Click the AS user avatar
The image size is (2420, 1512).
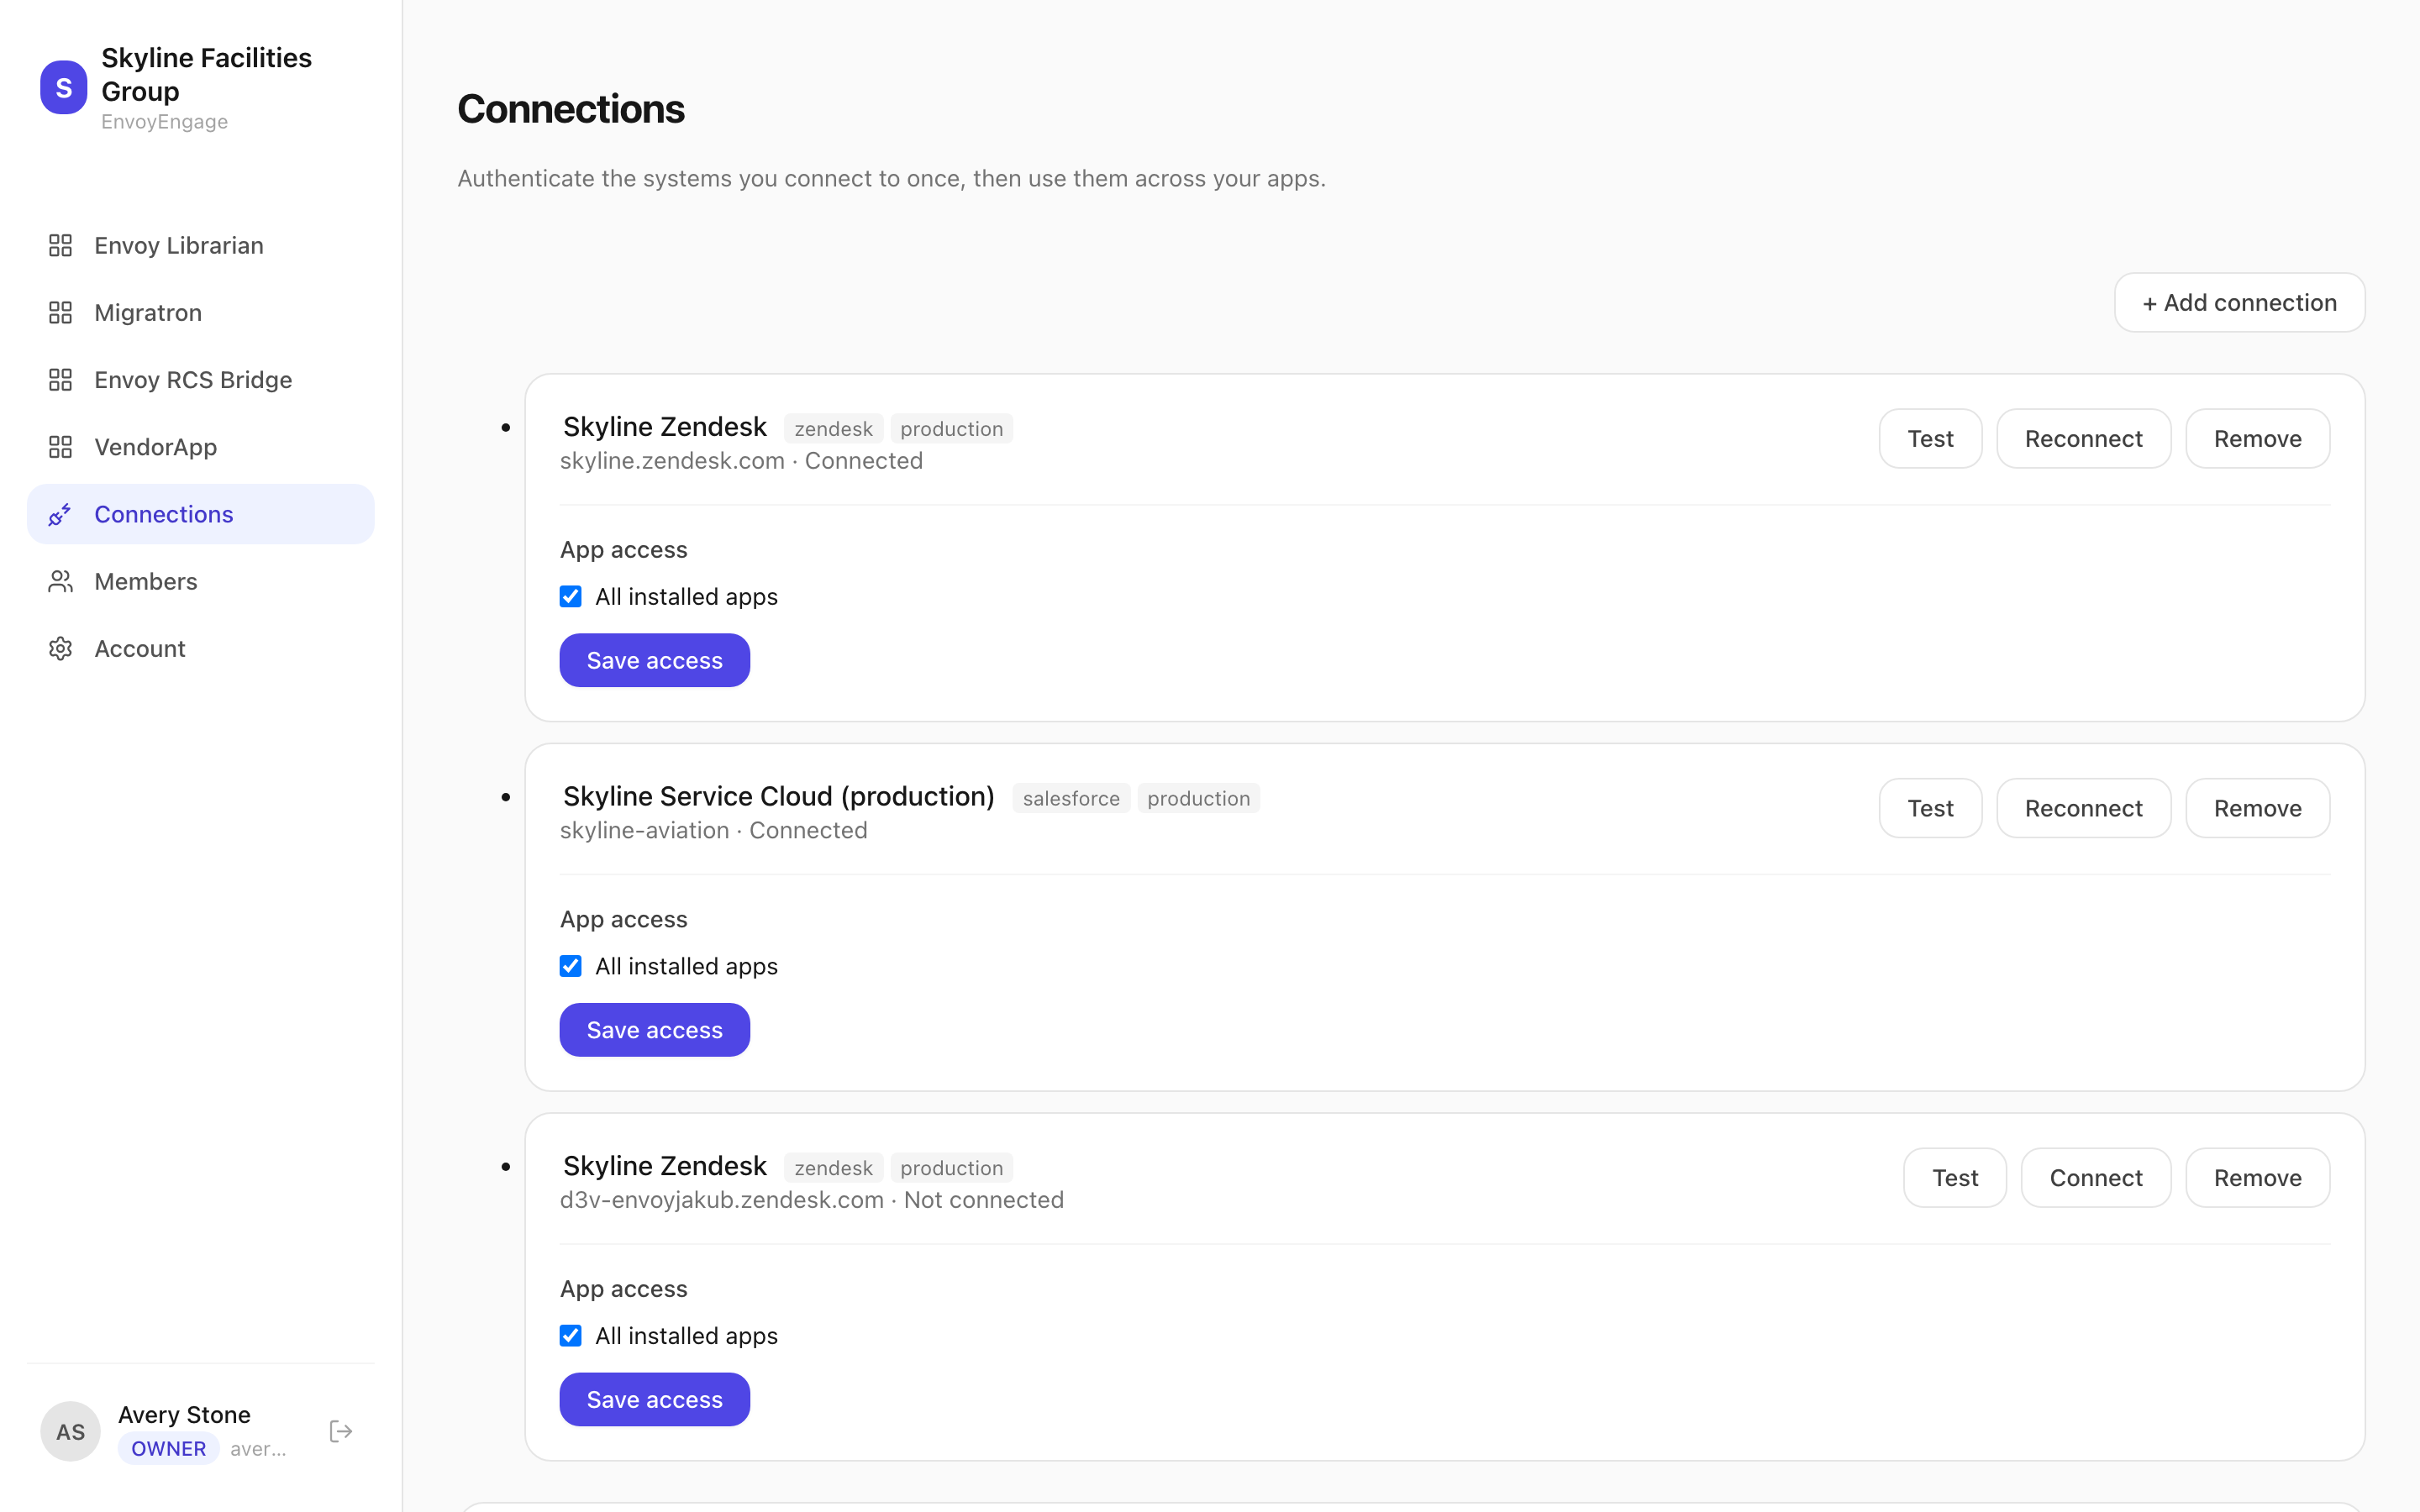tap(70, 1431)
